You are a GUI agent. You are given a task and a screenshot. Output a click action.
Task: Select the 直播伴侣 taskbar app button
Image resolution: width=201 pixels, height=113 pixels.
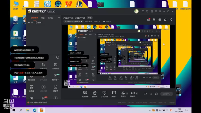coord(41,110)
